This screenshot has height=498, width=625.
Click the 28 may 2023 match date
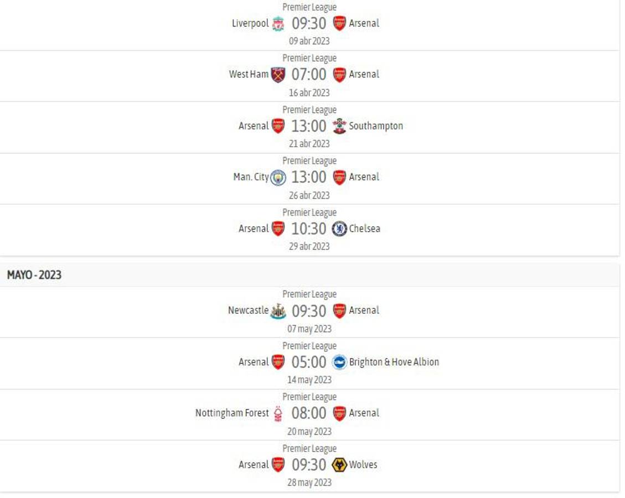tap(309, 483)
